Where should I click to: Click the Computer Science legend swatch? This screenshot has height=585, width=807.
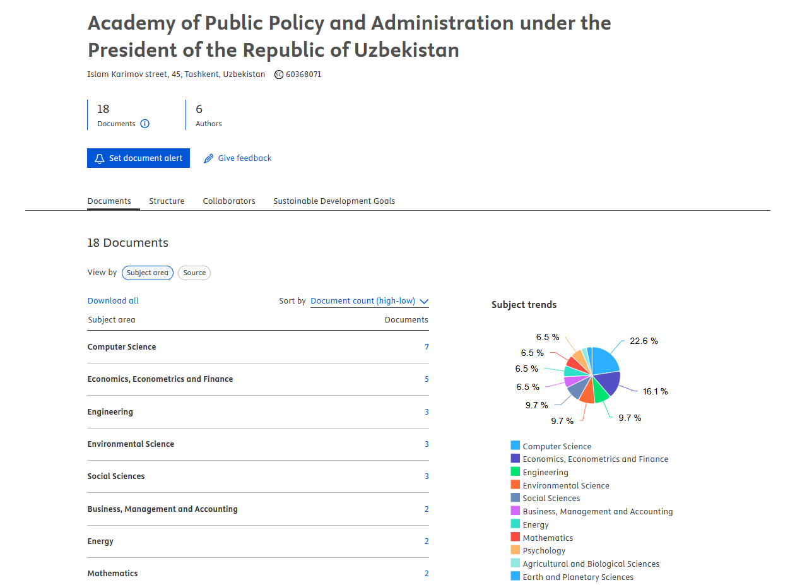point(515,446)
